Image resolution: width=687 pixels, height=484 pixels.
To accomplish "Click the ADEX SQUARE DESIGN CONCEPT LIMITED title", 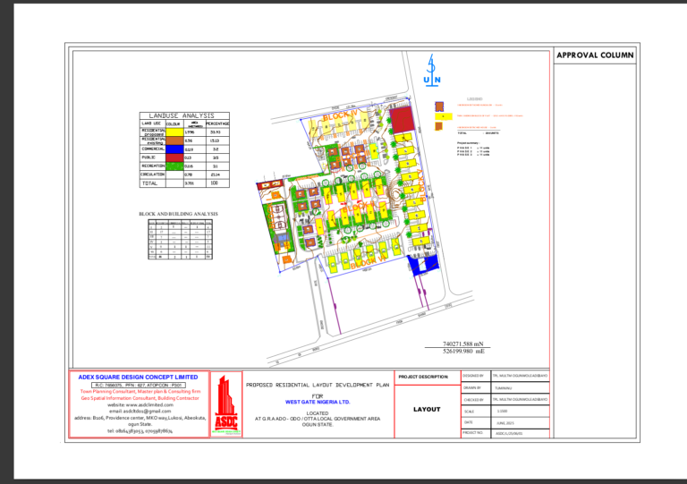I will tap(139, 377).
